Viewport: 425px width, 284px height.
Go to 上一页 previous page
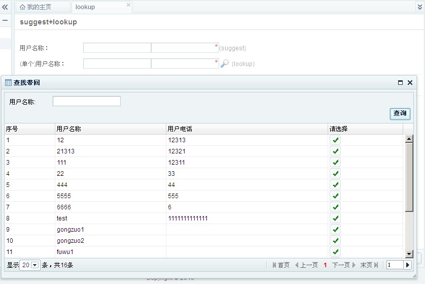click(306, 265)
